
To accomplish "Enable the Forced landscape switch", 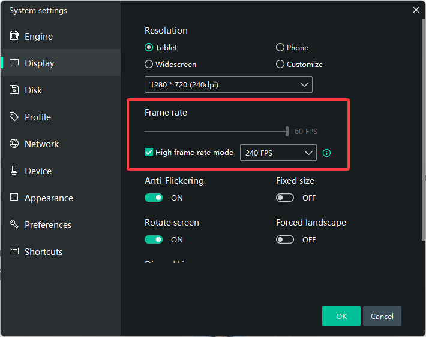I will [x=285, y=239].
